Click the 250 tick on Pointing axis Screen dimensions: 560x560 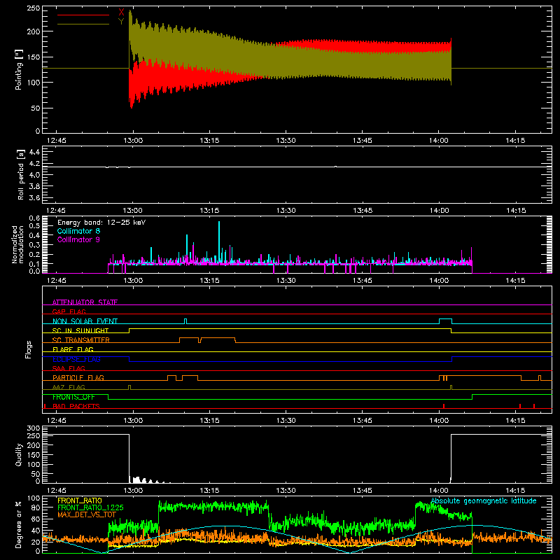pyautogui.click(x=33, y=8)
